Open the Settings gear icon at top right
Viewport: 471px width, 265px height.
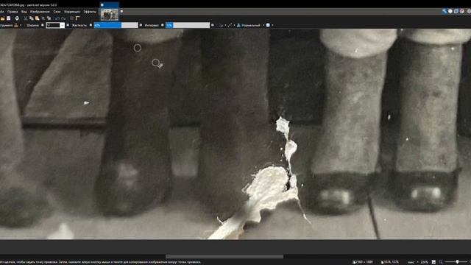coord(469,11)
